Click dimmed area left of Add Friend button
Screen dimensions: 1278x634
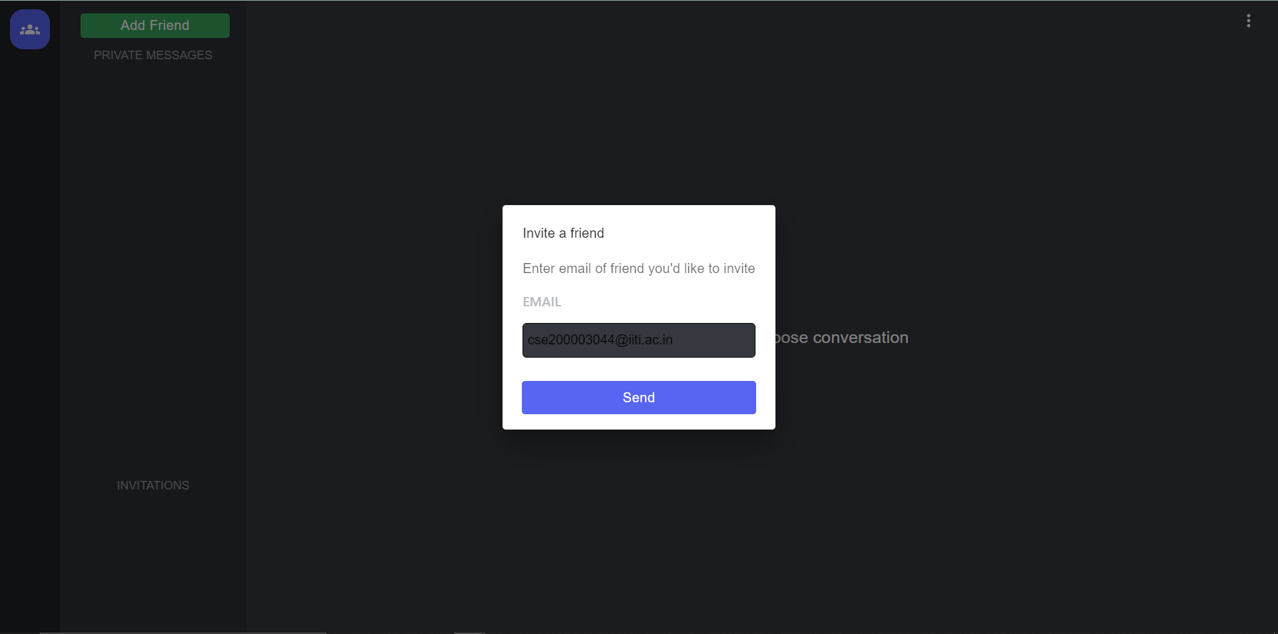(x=70, y=25)
